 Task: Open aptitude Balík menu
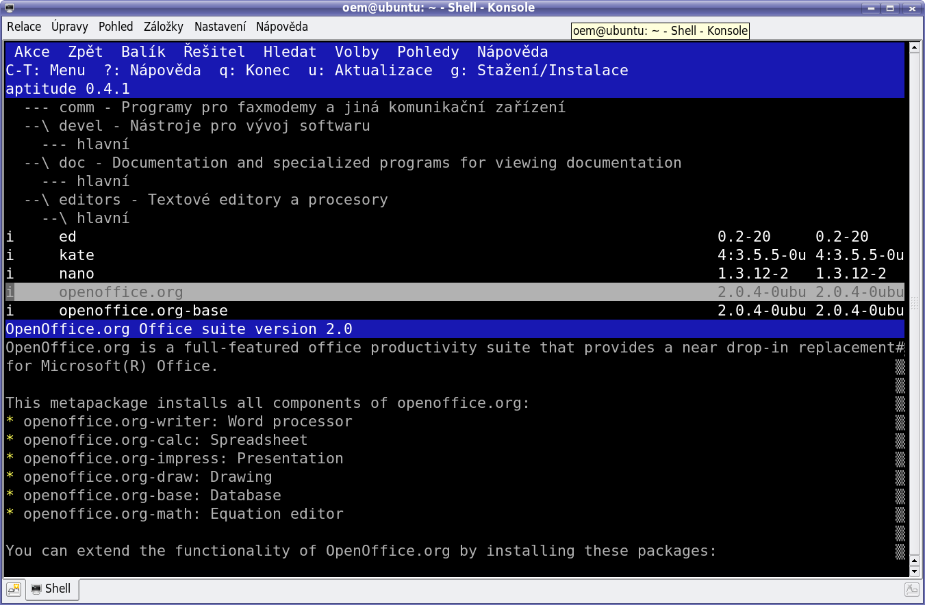[x=144, y=52]
